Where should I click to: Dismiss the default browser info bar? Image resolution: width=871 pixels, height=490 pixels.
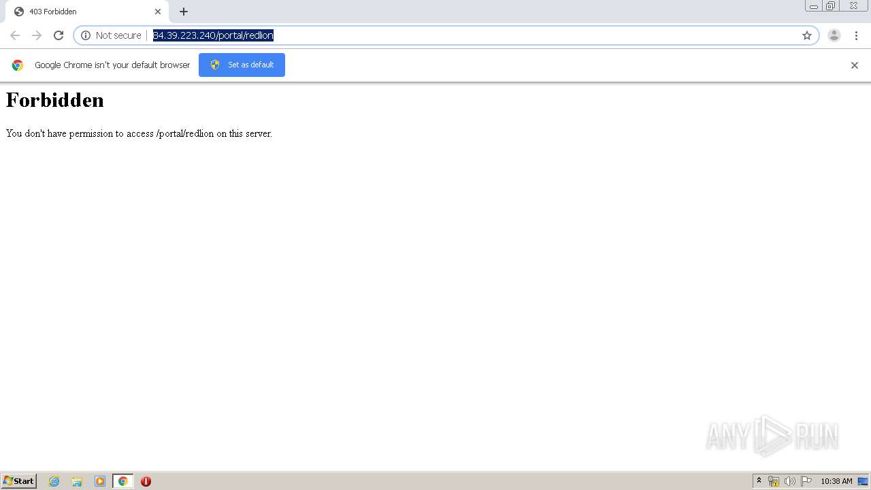coord(855,65)
